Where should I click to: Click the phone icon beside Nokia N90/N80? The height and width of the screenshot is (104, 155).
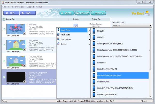point(94,82)
